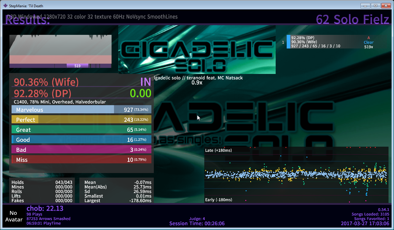Minimize the StepMania window
394x230 pixels.
(366, 5)
